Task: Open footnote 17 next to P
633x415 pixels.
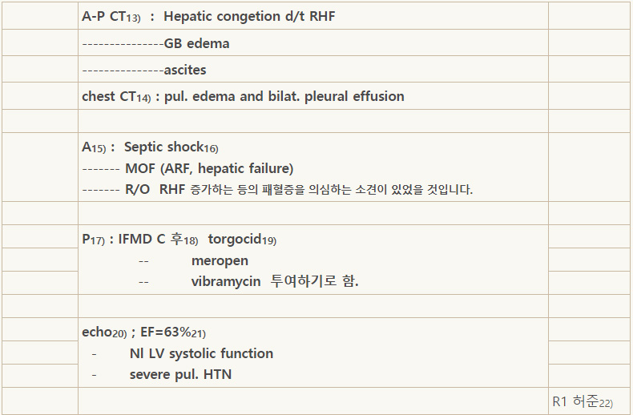Action: (x=97, y=241)
